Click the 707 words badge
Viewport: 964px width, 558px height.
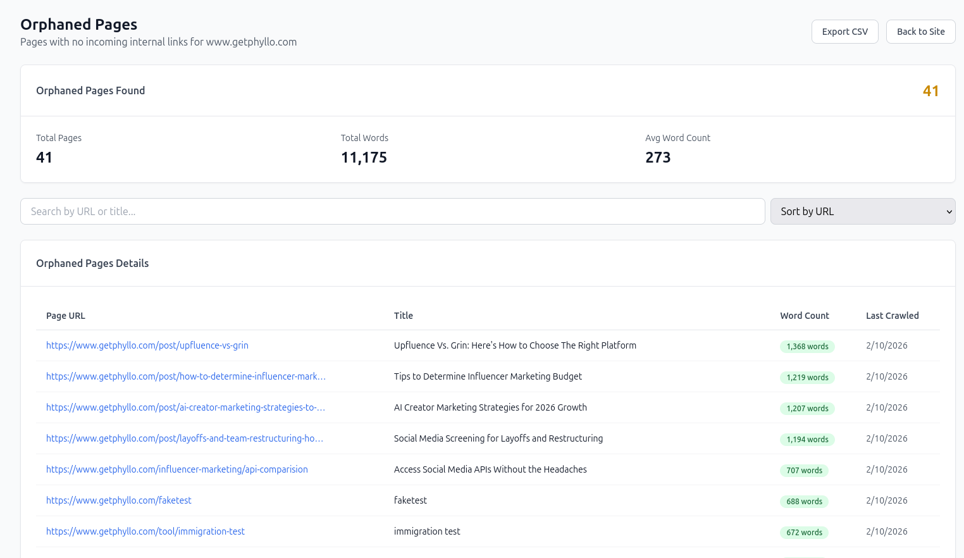804,470
